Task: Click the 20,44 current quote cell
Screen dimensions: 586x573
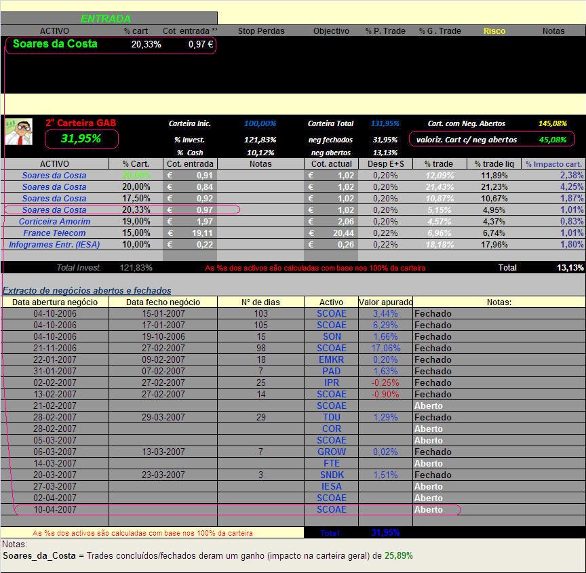Action: click(331, 233)
